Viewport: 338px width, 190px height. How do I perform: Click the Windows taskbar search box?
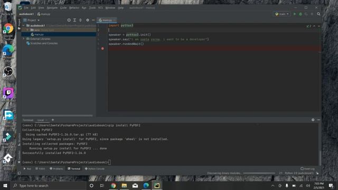coord(48,185)
